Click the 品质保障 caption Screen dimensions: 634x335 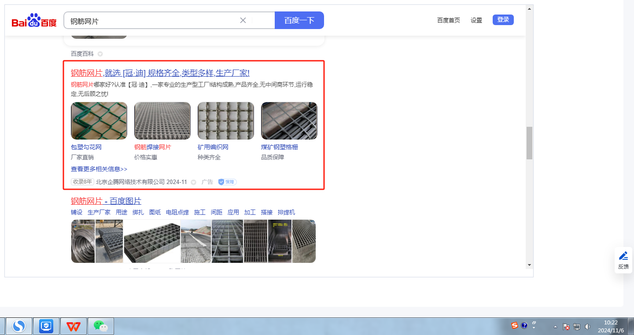point(273,157)
